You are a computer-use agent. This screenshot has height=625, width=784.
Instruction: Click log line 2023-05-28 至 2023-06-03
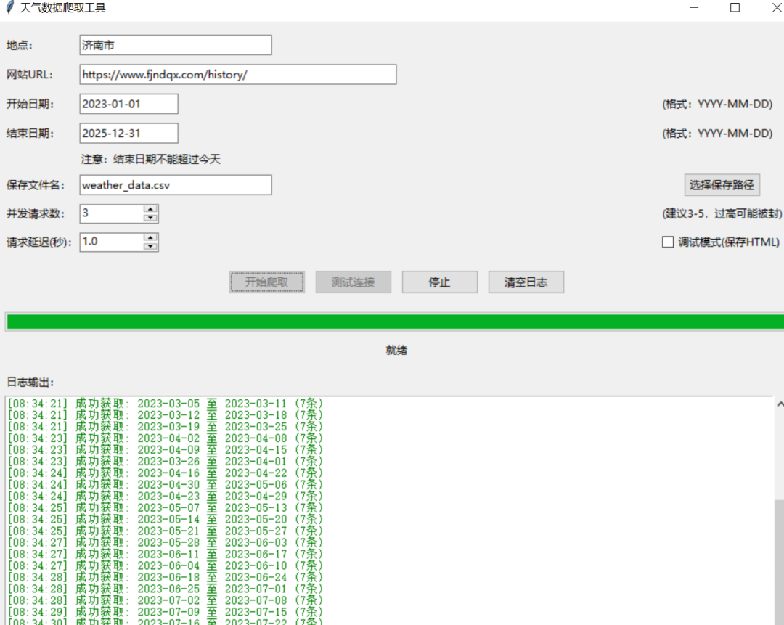tap(166, 542)
